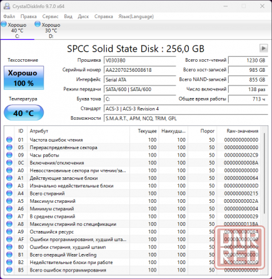This screenshot has width=272, height=279.
Task: Select the row Оставшийся ресурс
Action: click(x=133, y=232)
